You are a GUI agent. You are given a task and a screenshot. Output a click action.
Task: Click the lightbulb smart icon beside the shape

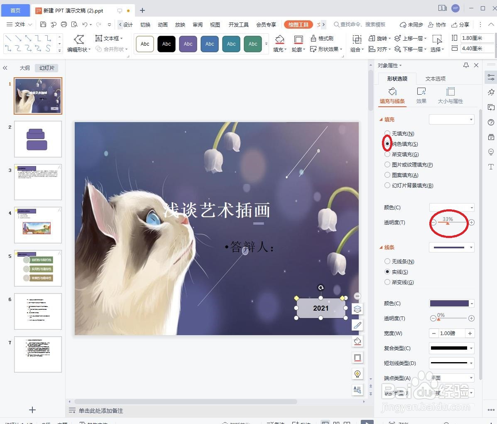357,374
